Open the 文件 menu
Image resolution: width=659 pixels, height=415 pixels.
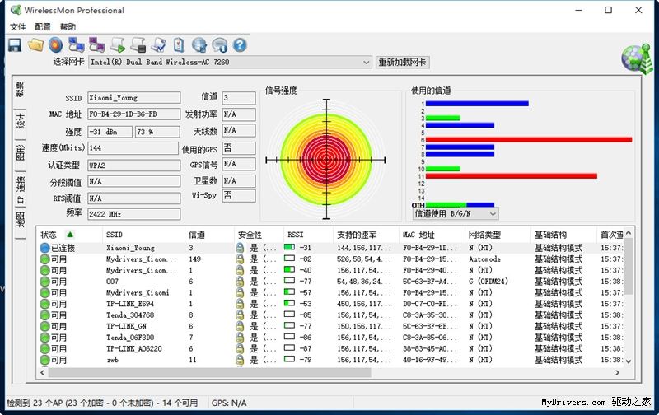(x=17, y=27)
